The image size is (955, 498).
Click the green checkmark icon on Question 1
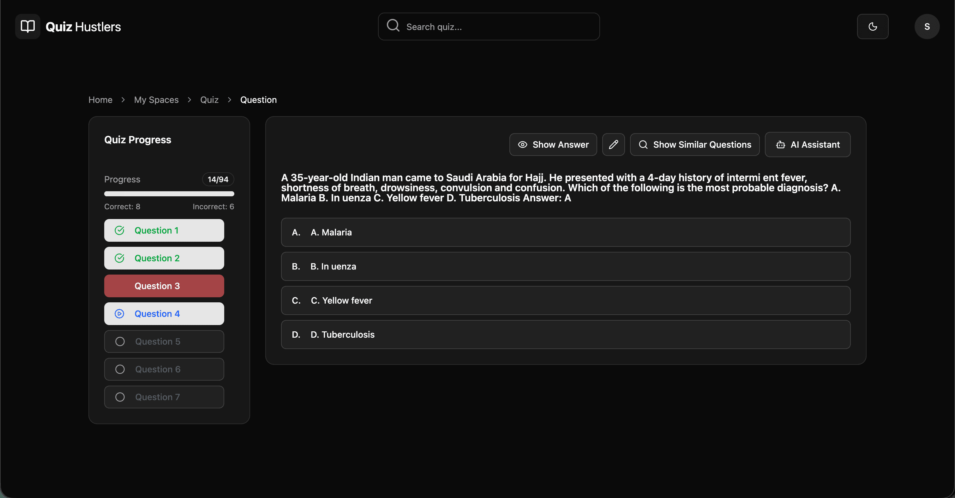(119, 230)
